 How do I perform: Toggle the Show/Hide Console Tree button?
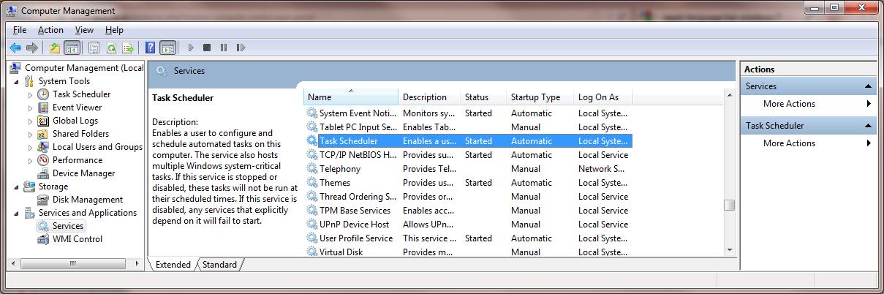72,48
